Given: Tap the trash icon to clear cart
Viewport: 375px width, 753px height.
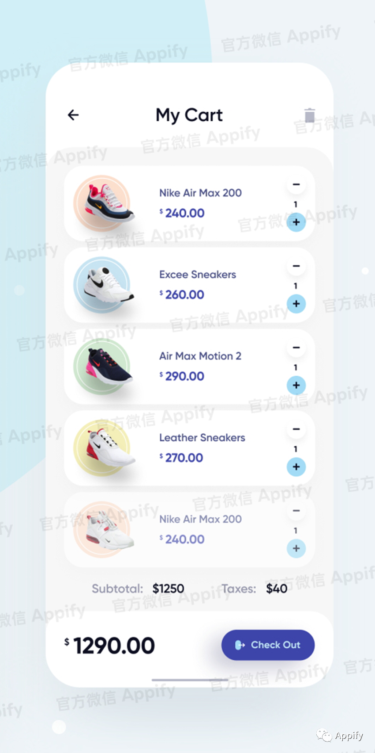Looking at the screenshot, I should [310, 115].
